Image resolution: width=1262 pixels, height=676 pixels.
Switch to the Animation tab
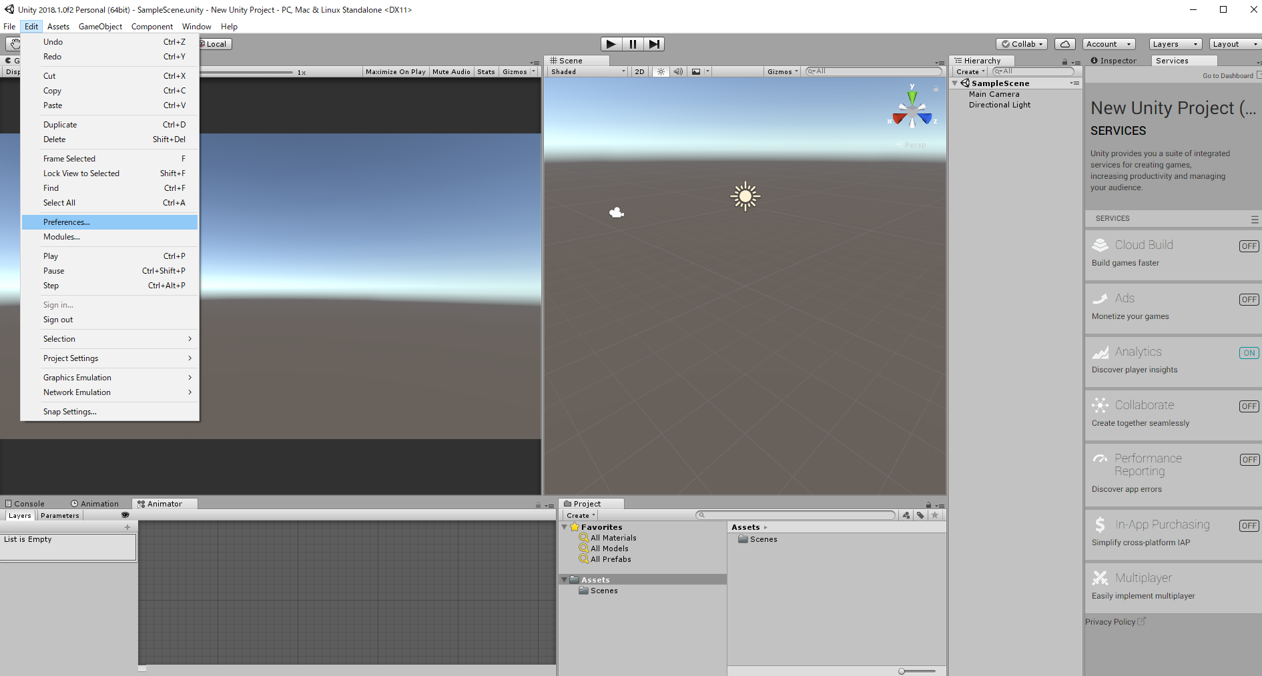pyautogui.click(x=95, y=504)
